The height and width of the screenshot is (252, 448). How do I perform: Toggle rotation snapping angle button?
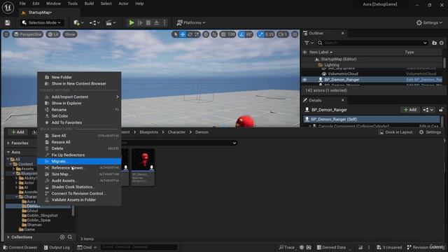click(246, 34)
